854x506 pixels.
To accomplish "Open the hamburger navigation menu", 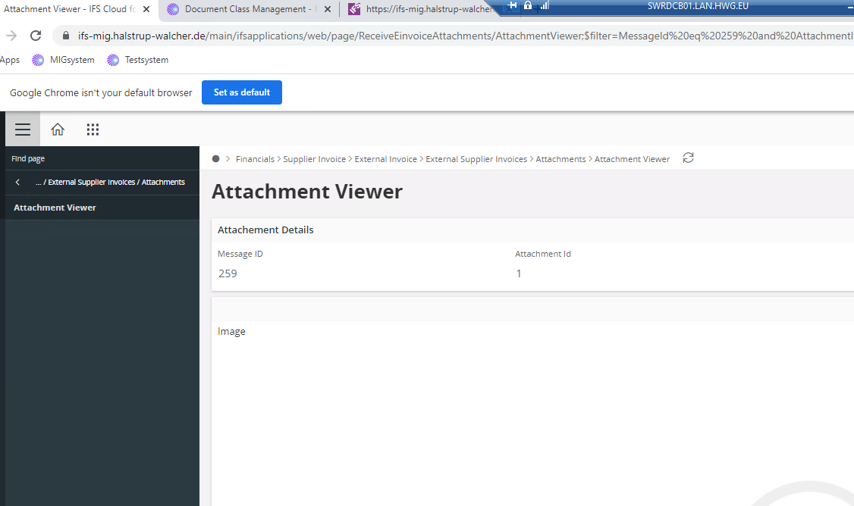I will coord(22,130).
